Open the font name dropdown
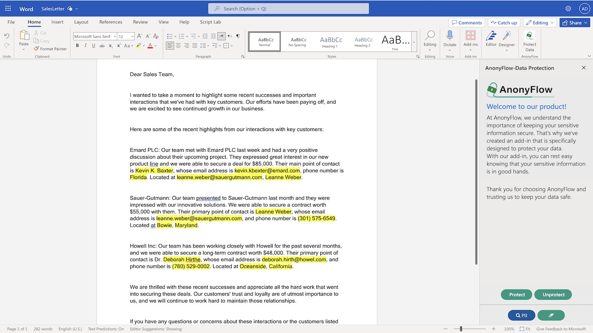 point(115,36)
